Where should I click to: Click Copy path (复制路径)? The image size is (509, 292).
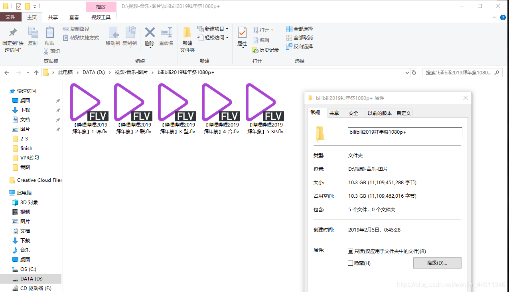(76, 29)
